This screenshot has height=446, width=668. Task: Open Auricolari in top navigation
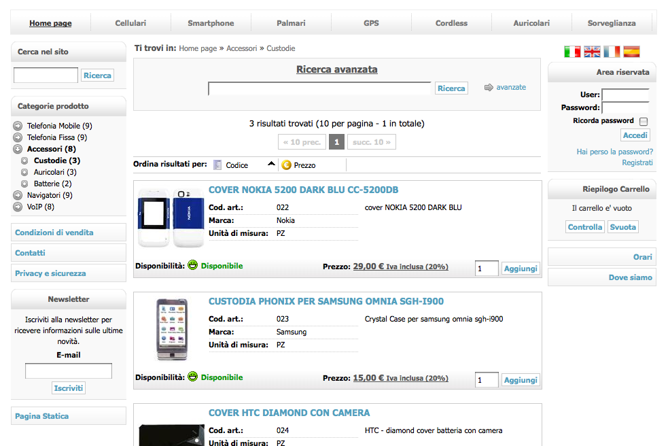(x=531, y=23)
